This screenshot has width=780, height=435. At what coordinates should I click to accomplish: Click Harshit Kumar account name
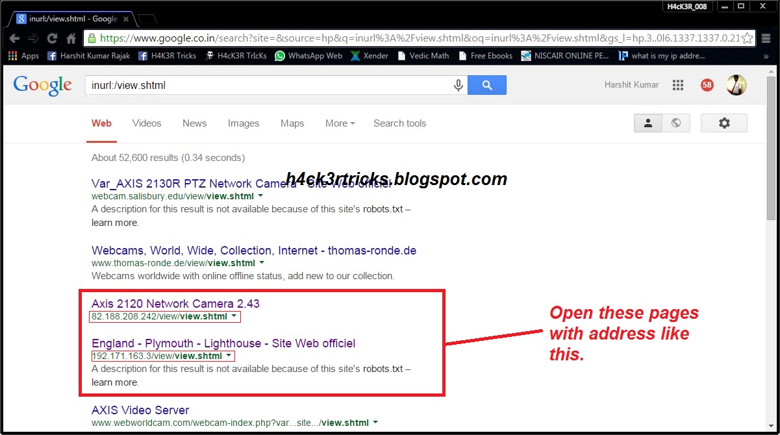(x=631, y=85)
